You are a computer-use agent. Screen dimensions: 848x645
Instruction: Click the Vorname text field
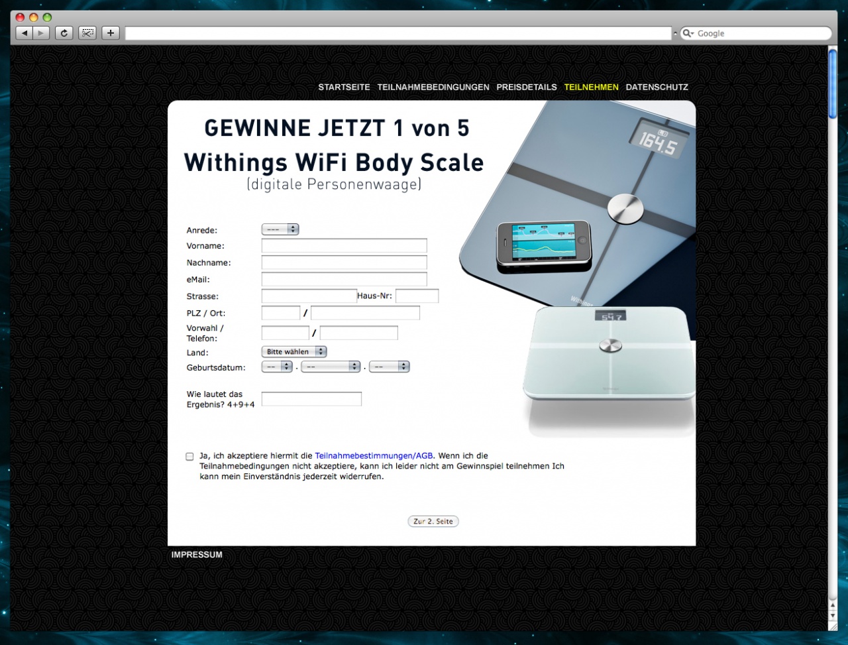pos(344,246)
